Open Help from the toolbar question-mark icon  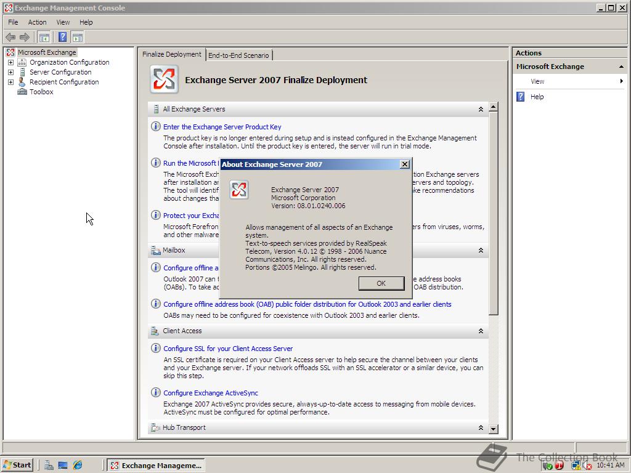pyautogui.click(x=62, y=38)
